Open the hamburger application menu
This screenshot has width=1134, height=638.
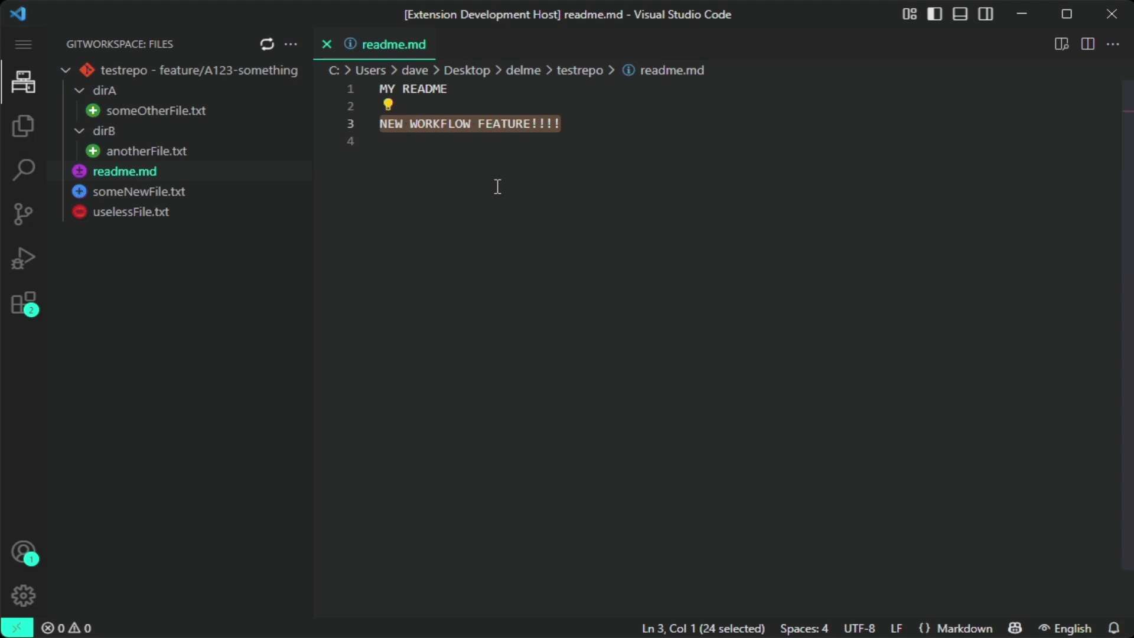coord(23,44)
